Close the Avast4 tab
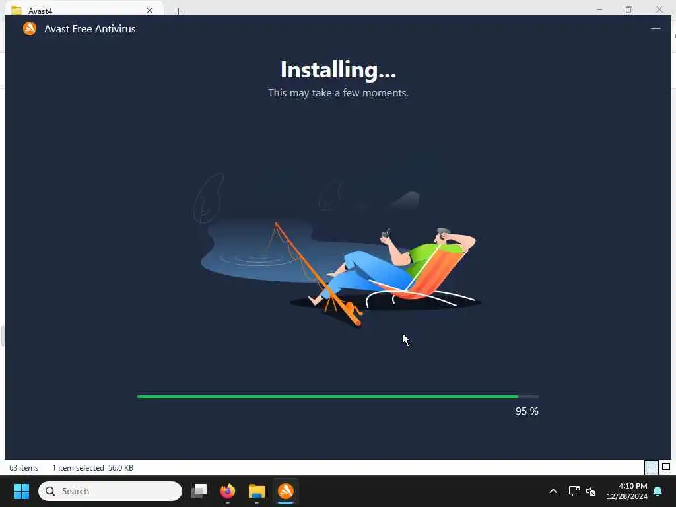 150,11
